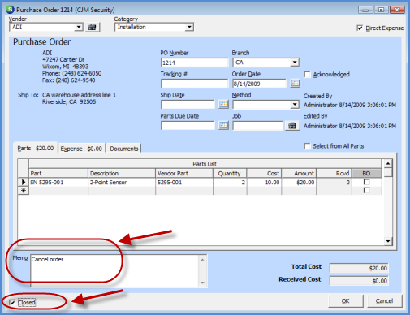Minimize the Purchase Order window

tap(365, 10)
